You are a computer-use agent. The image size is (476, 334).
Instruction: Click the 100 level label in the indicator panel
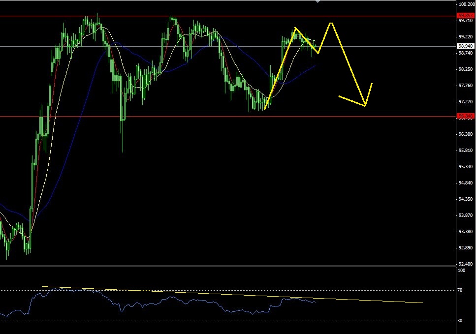459,270
